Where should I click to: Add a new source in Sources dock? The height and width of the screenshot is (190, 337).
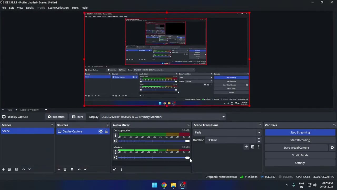click(59, 169)
